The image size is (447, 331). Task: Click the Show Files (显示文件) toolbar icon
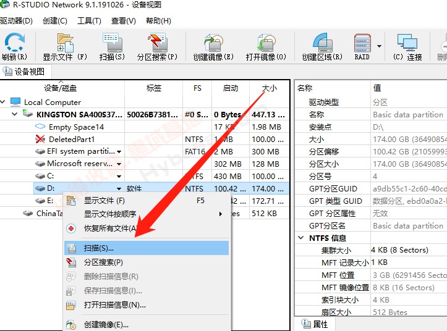pos(65,46)
